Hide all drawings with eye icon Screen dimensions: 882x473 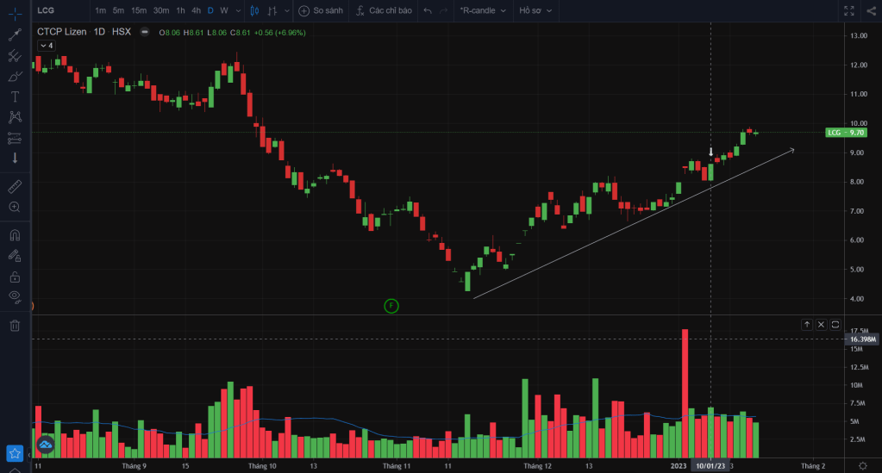click(15, 296)
